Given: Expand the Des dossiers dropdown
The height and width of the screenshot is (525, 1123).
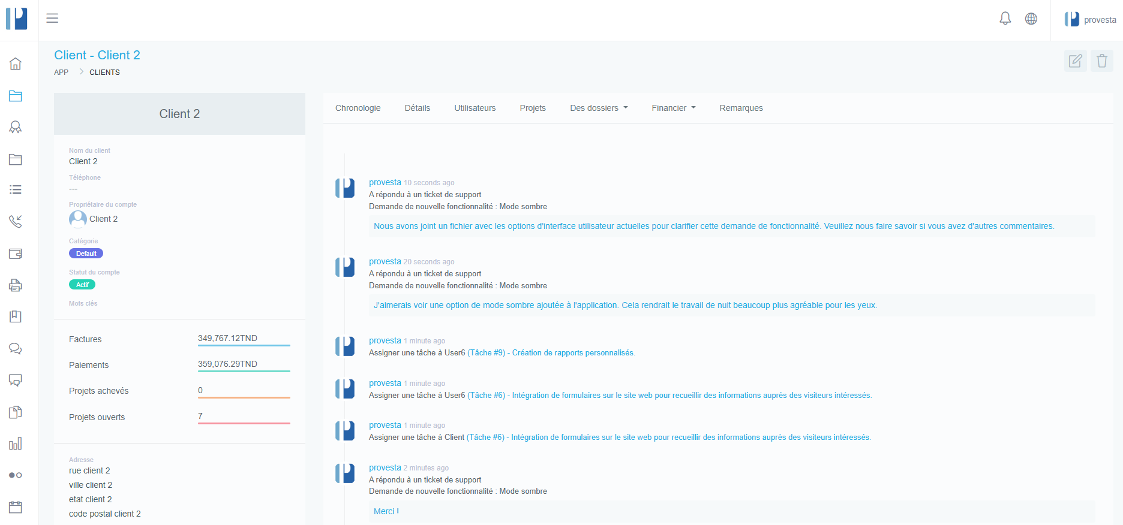Looking at the screenshot, I should coord(599,108).
